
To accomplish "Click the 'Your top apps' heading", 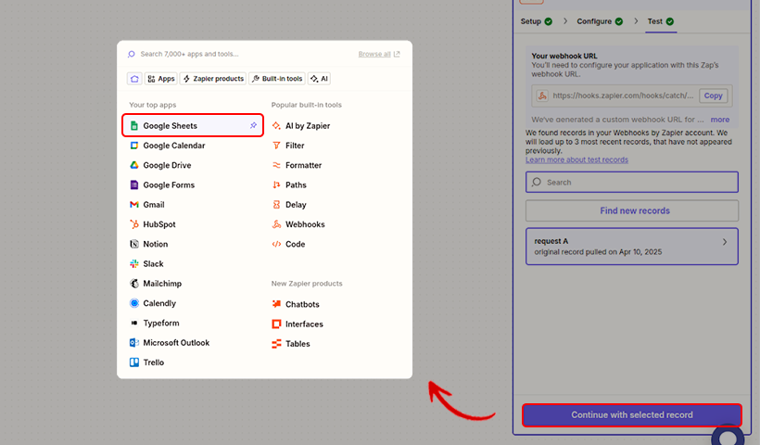I will click(153, 105).
